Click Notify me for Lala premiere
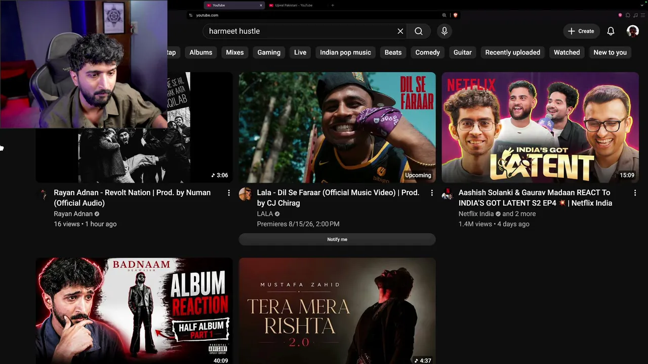 [x=337, y=240]
